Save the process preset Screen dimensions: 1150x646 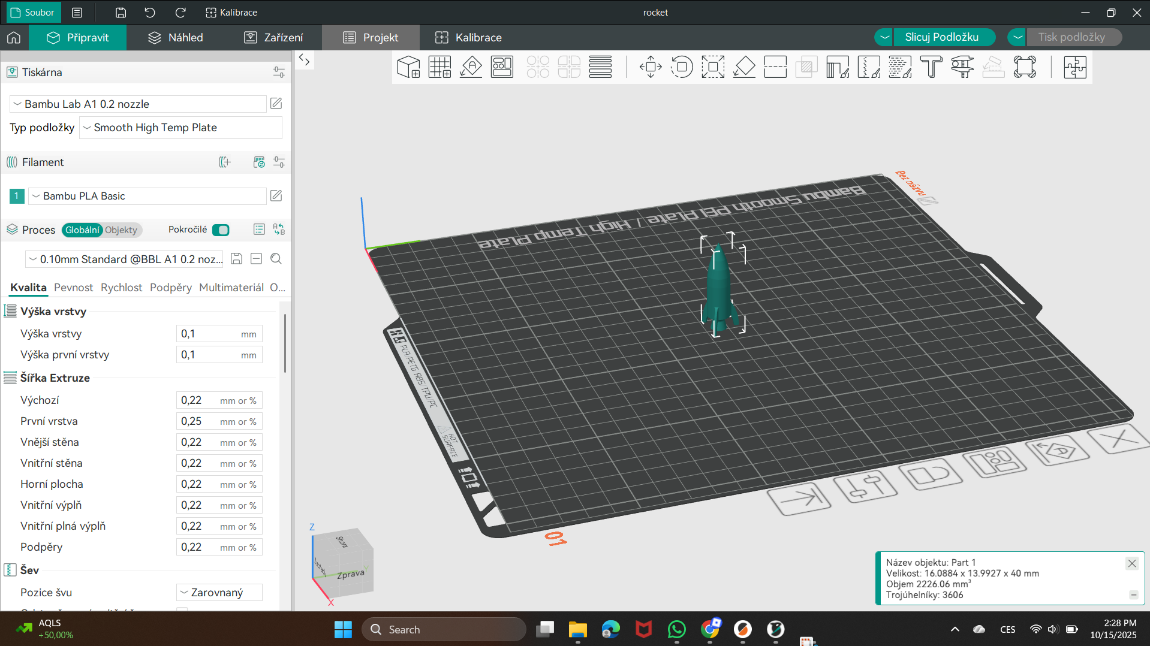click(236, 259)
